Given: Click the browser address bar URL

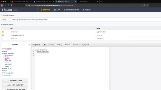Looking at the screenshot, I should [x=52, y=5].
